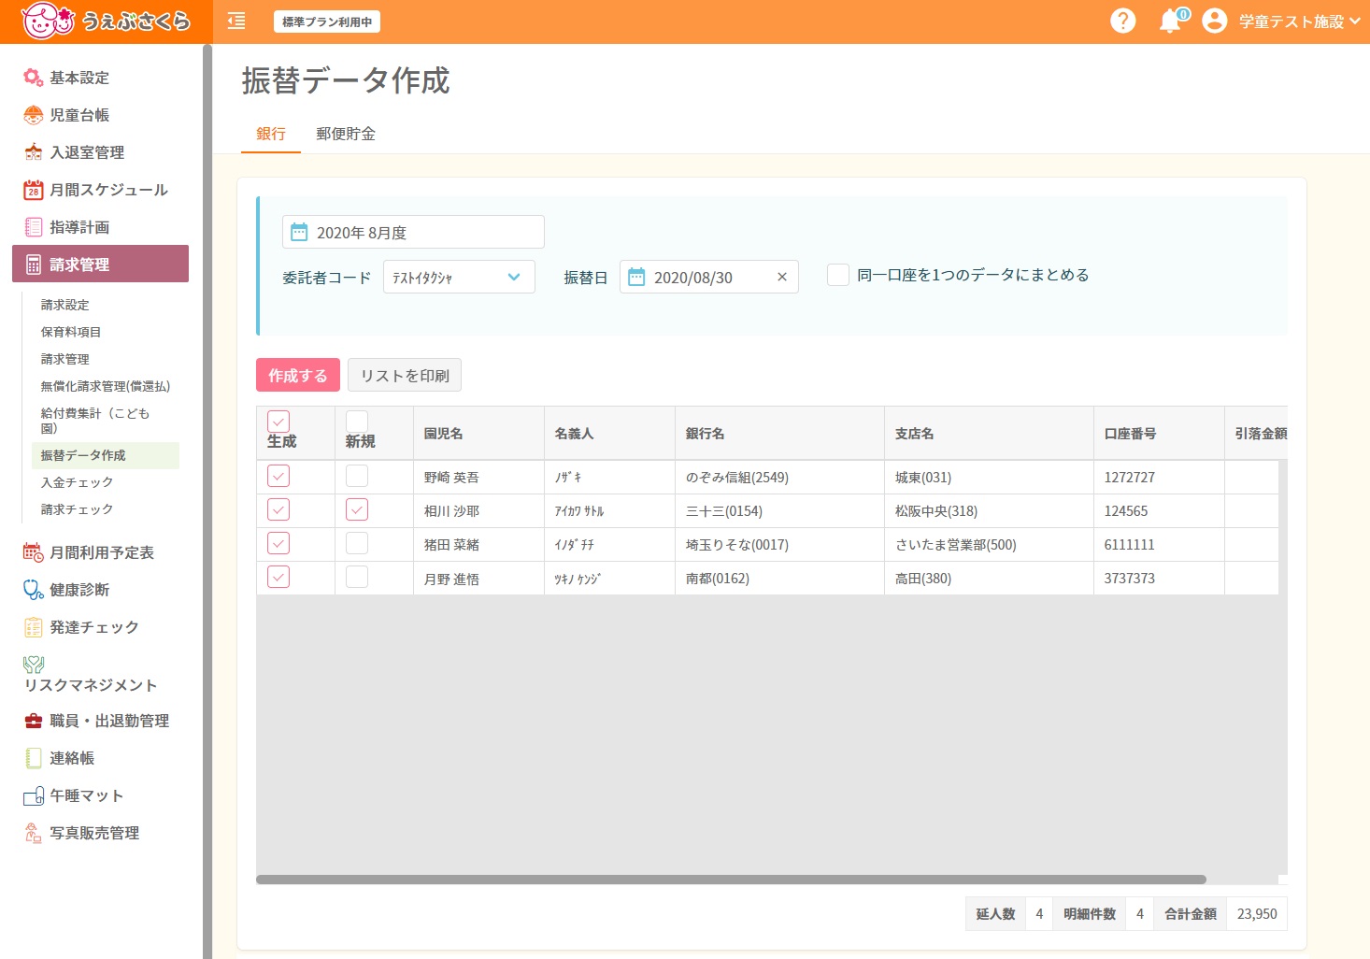Toggle the 新規 header checkbox

[357, 422]
